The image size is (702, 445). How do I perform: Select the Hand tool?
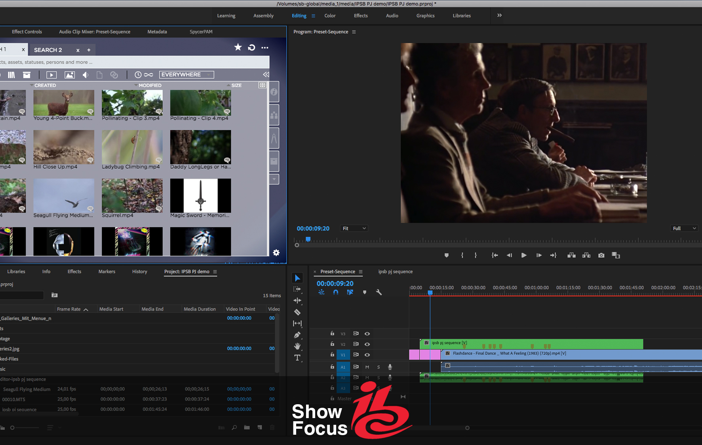point(297,346)
